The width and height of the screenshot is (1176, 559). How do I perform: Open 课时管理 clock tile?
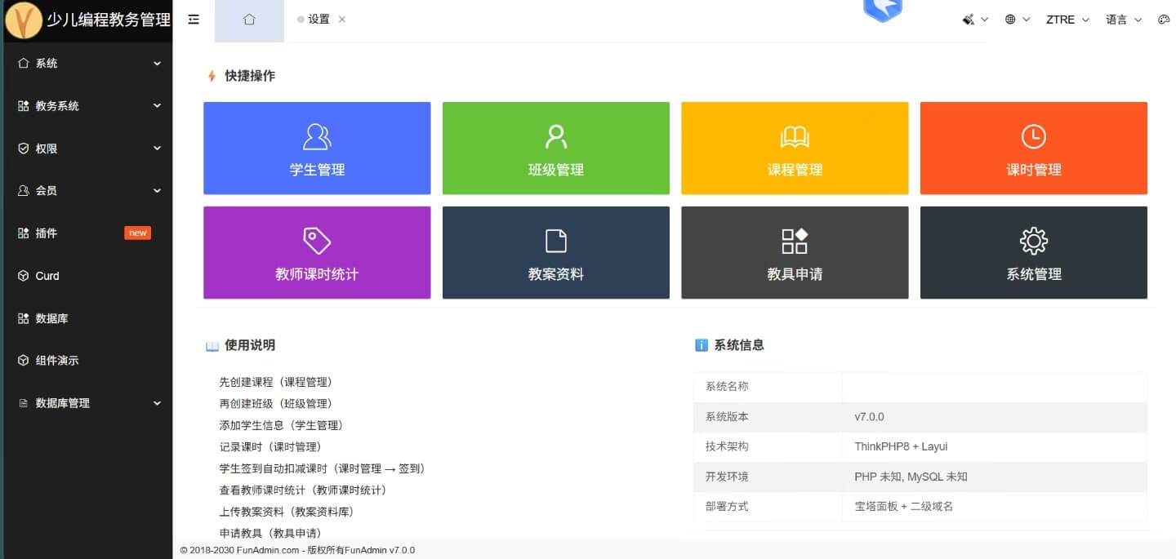tap(1033, 149)
